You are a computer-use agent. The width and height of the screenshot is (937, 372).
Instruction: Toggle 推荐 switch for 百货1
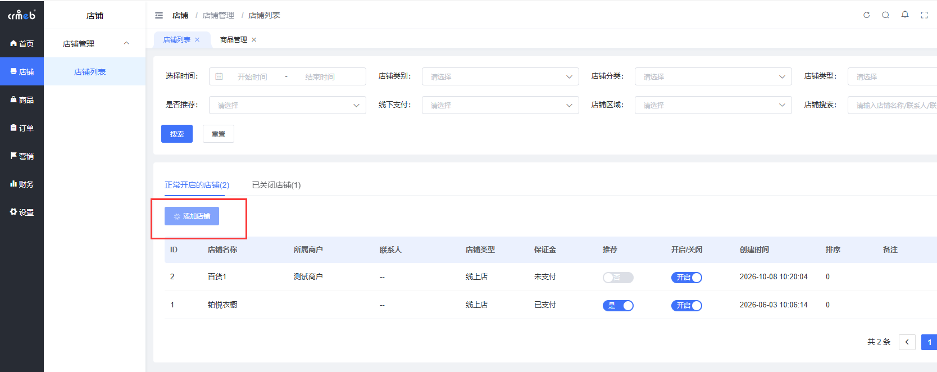pos(618,277)
